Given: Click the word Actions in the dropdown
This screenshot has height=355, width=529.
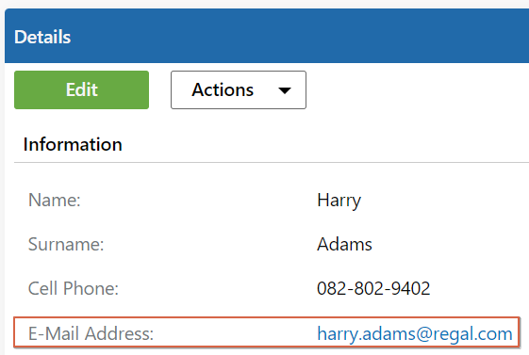Looking at the screenshot, I should (x=223, y=89).
